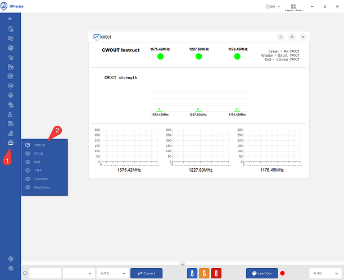Viewport: 344px width, 280px height.
Task: Select RTCM from the tools submenu
Action: (39, 154)
